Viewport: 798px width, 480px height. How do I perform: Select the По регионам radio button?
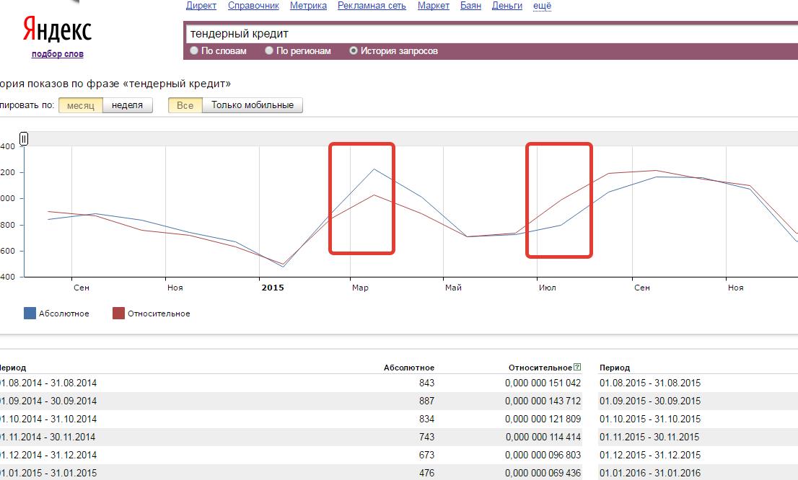coord(269,50)
